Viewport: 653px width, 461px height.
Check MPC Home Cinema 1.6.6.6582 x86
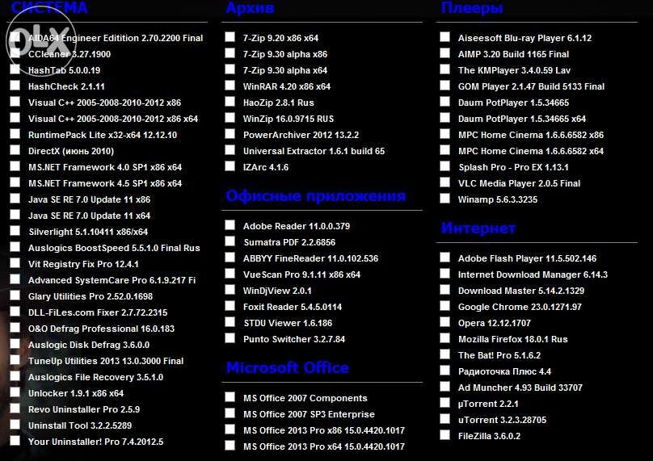[x=444, y=134]
